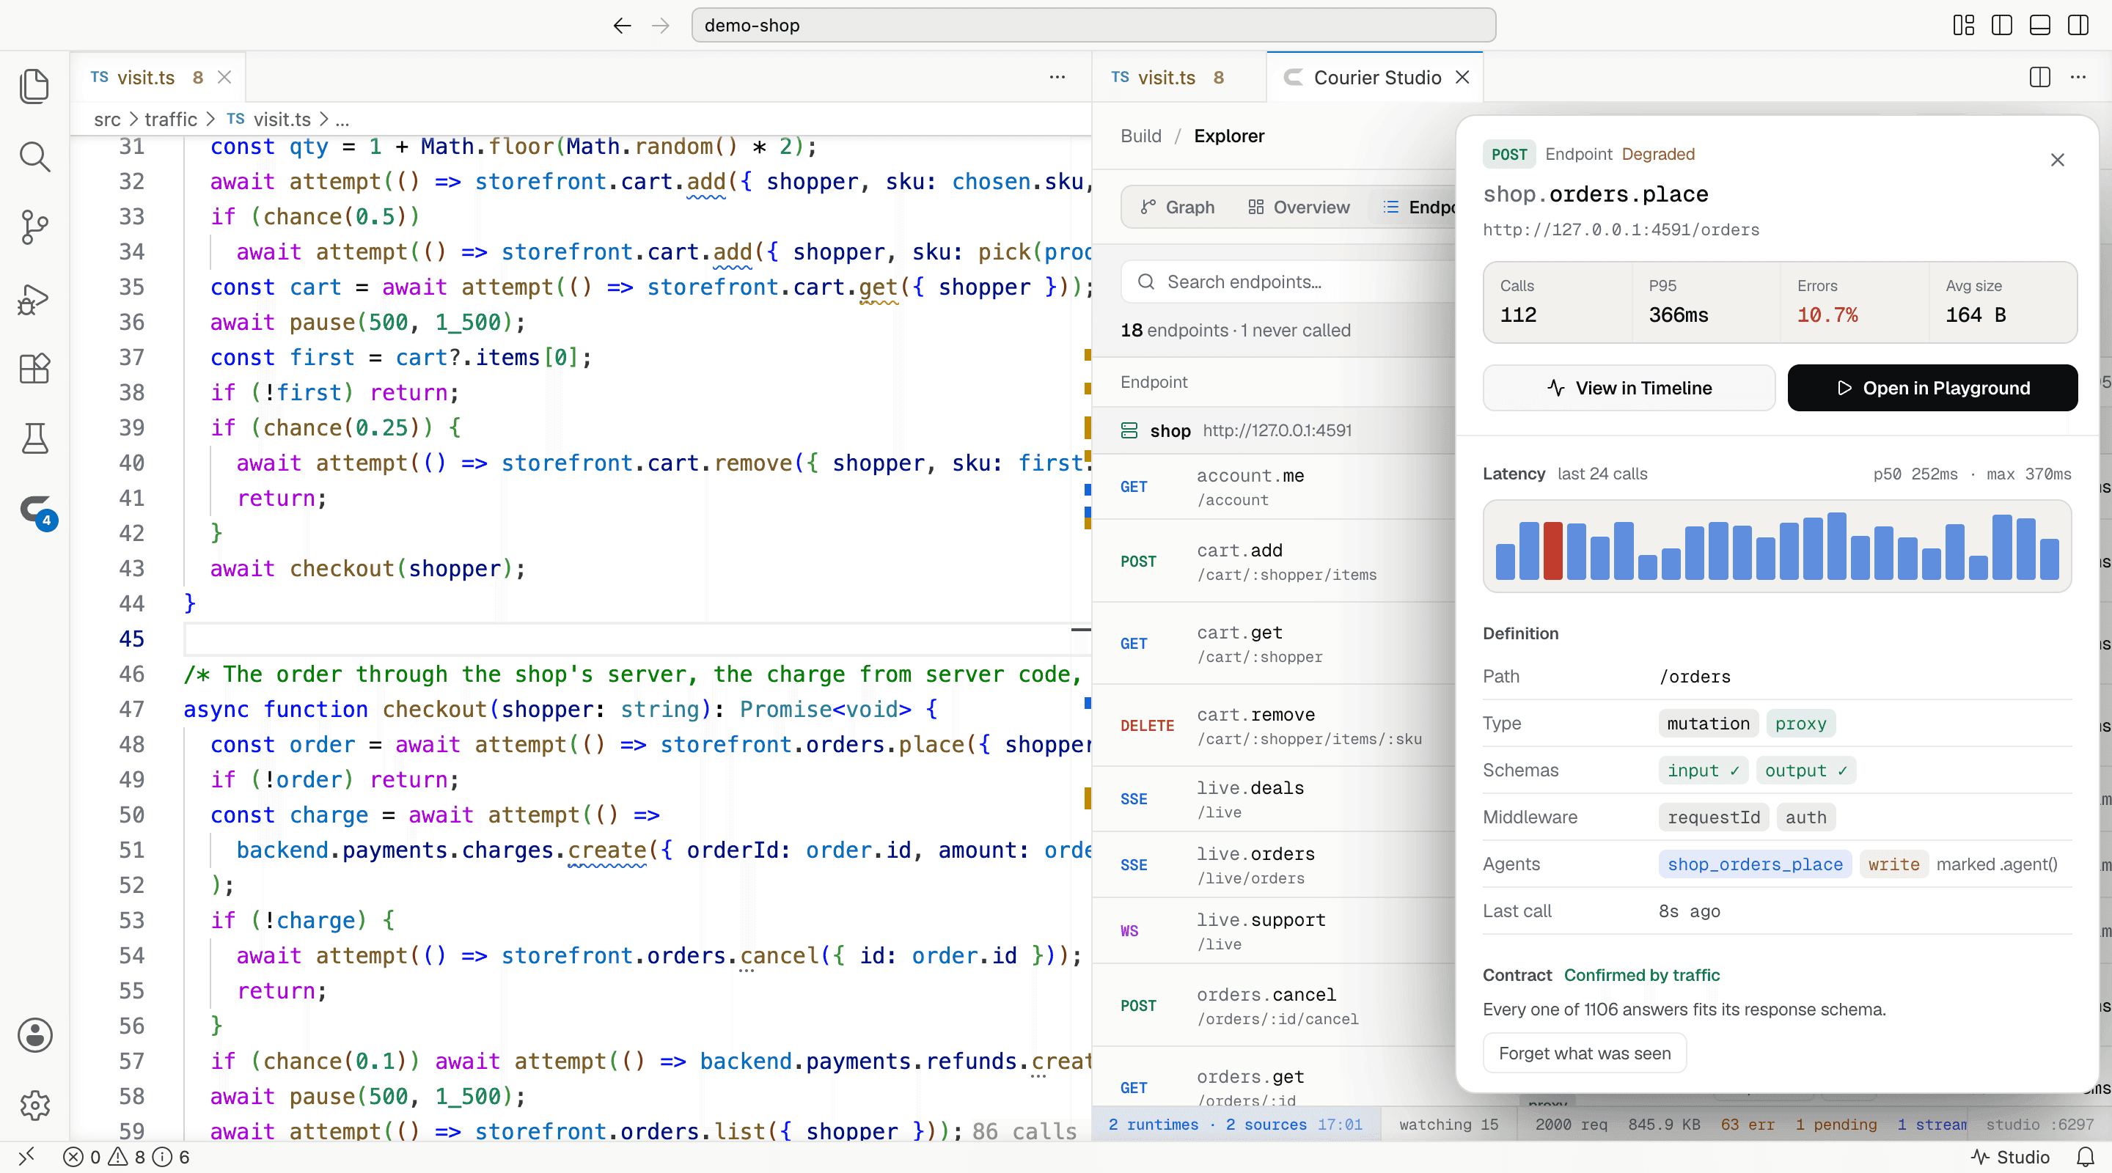Select the Overview view tab
This screenshot has width=2112, height=1173.
1299,207
